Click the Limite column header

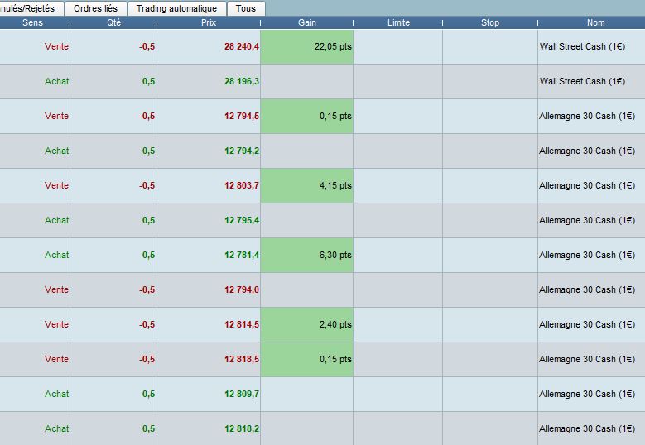[x=398, y=22]
